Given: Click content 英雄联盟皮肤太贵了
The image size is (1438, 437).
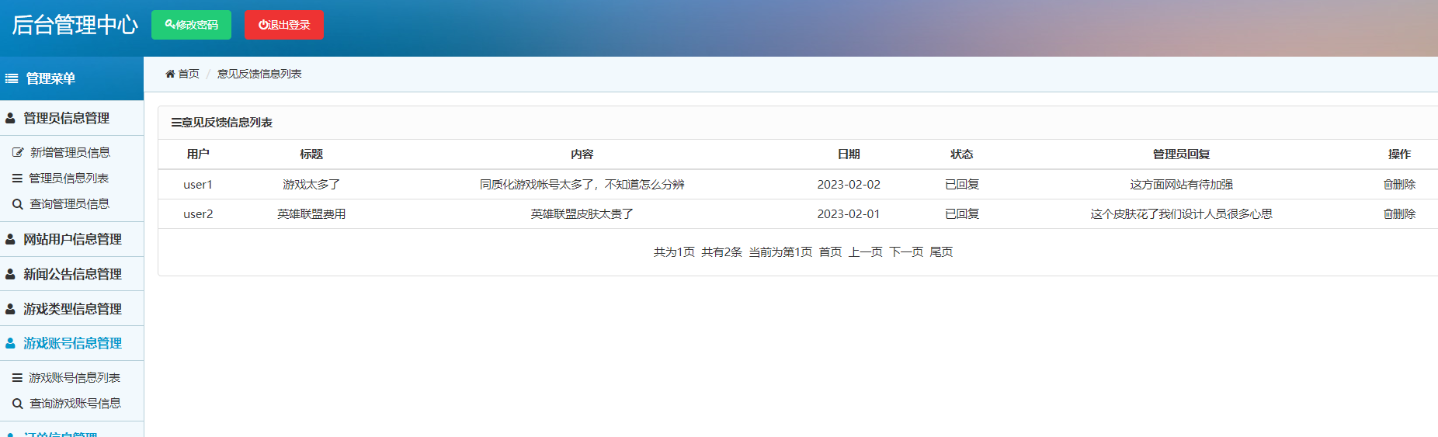Looking at the screenshot, I should (x=582, y=214).
